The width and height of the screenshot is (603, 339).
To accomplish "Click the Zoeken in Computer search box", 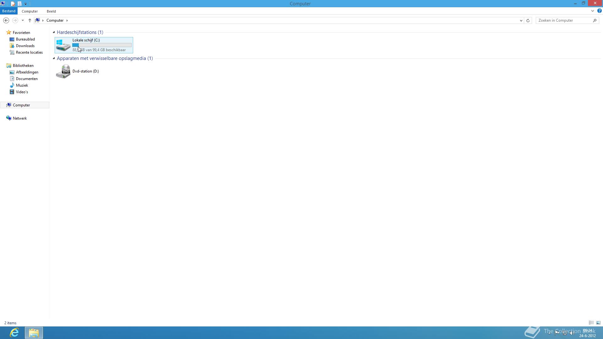I will pos(564,20).
